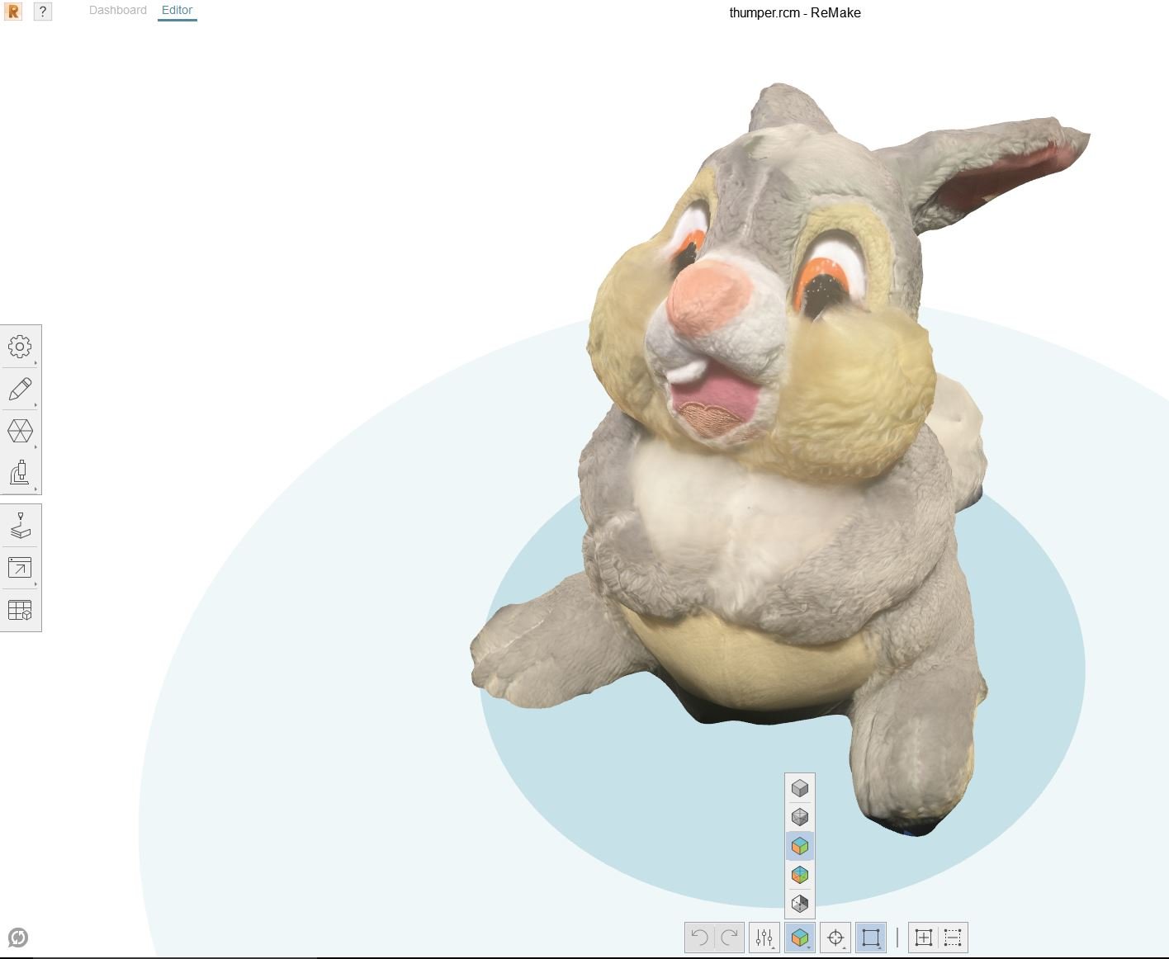Collapse the visual style dropdown button

tap(799, 938)
